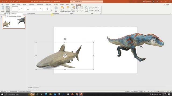
Task: Click rotation handle above shark model
Action: (x=65, y=39)
